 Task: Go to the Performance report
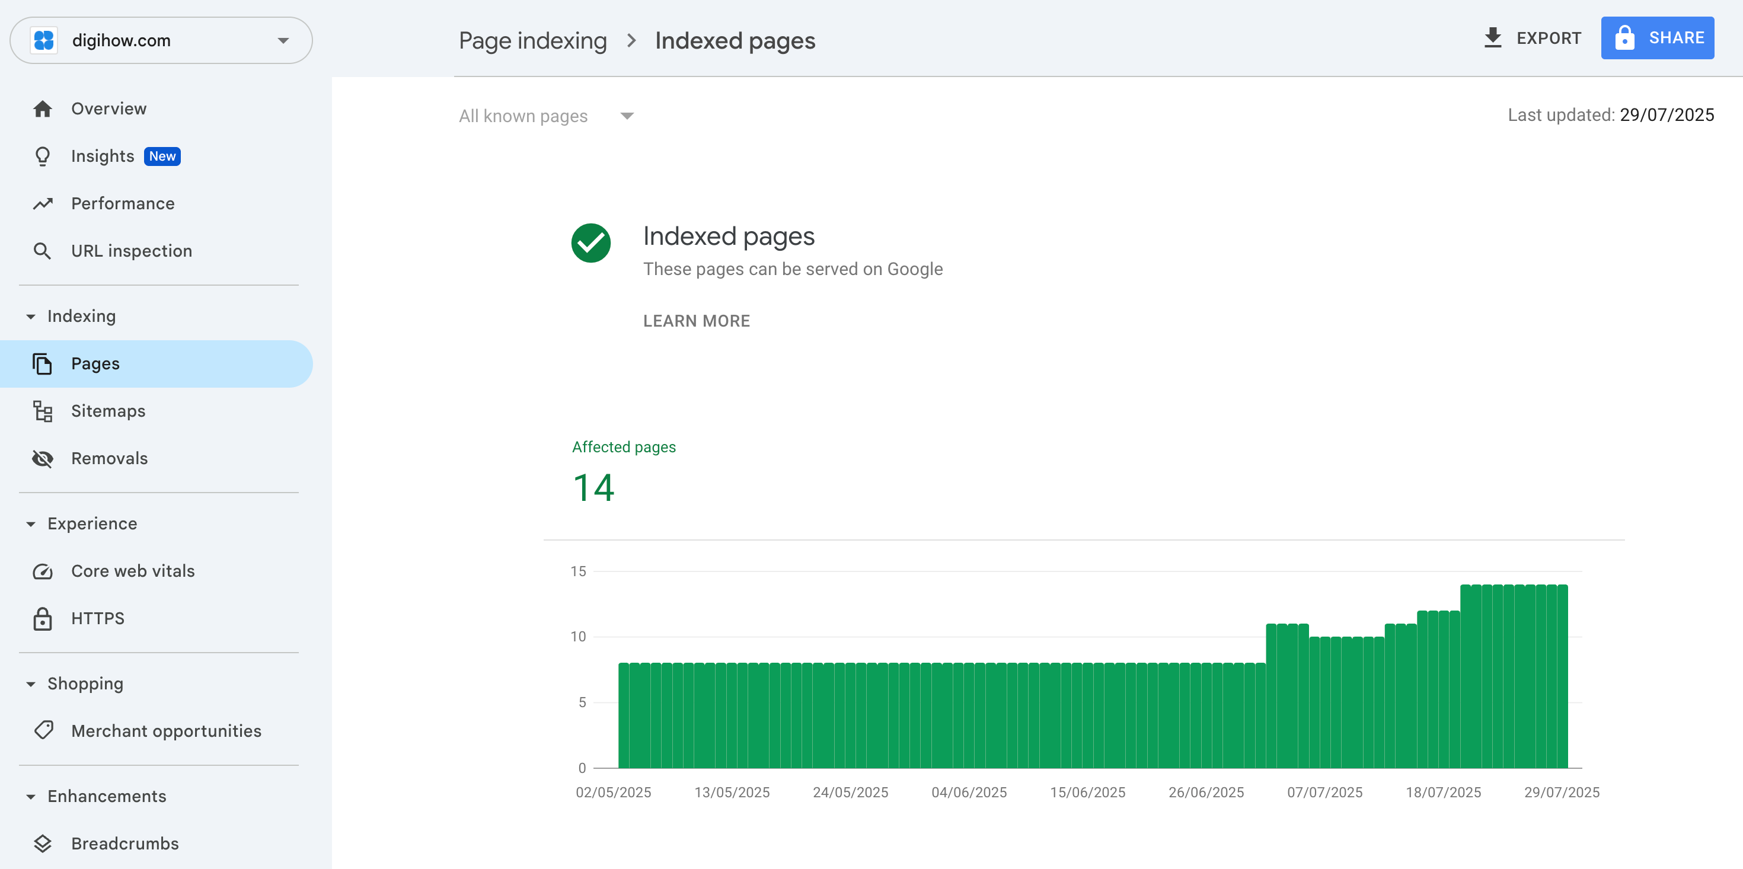[x=157, y=204]
